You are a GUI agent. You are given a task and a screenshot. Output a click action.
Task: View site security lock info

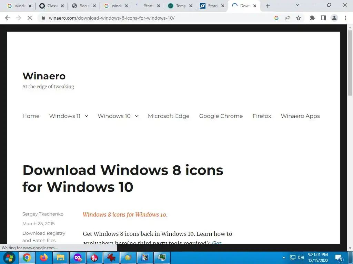coord(44,18)
